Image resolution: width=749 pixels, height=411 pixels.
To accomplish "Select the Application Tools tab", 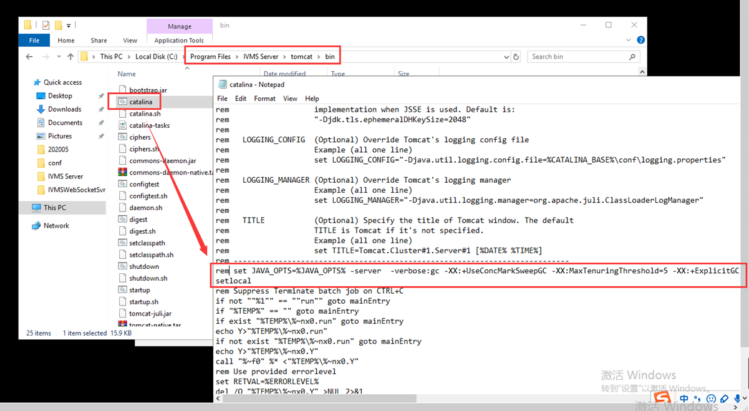I will point(179,41).
